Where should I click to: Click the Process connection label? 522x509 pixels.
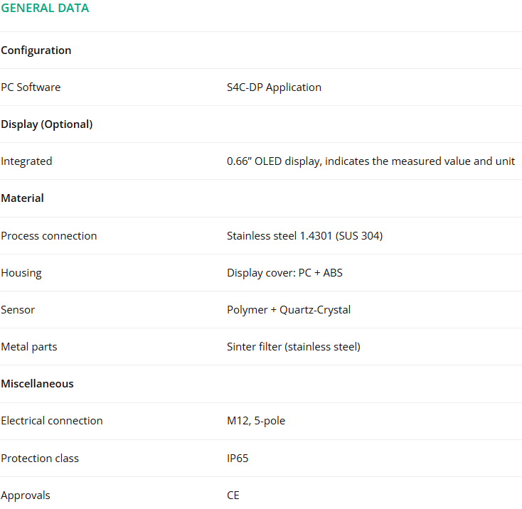pyautogui.click(x=48, y=236)
